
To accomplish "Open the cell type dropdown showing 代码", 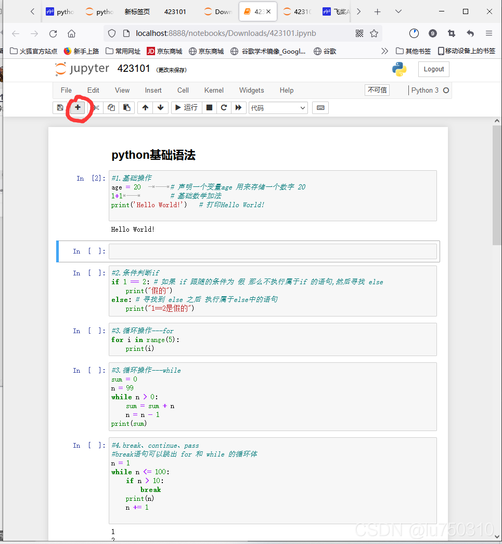I will pos(277,108).
